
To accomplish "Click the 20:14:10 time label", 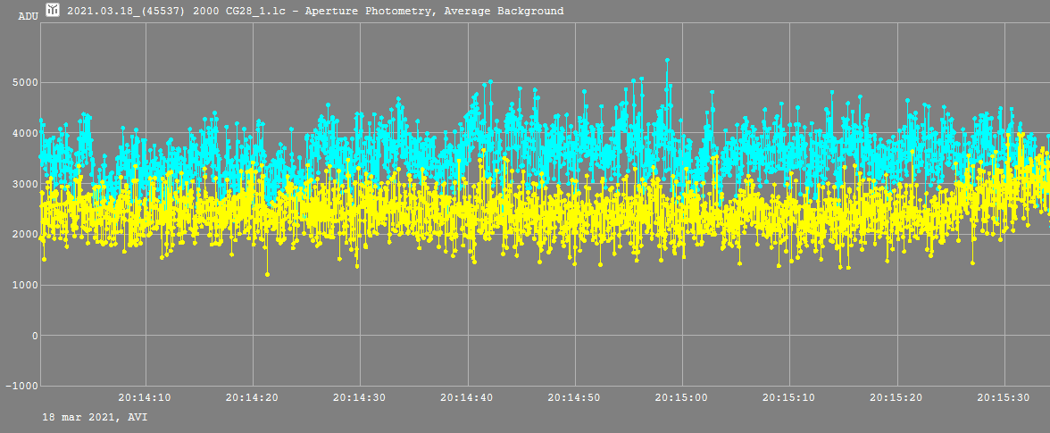I will pos(145,397).
